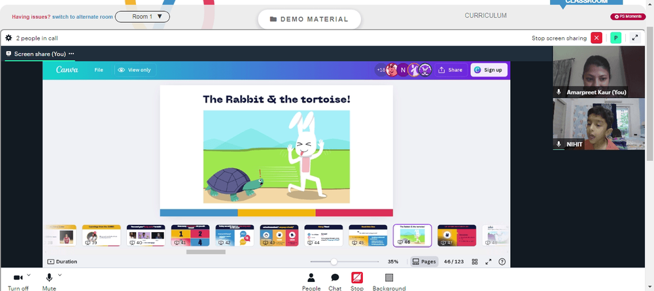Click the 2 people in call text
The height and width of the screenshot is (291, 654).
coord(37,38)
